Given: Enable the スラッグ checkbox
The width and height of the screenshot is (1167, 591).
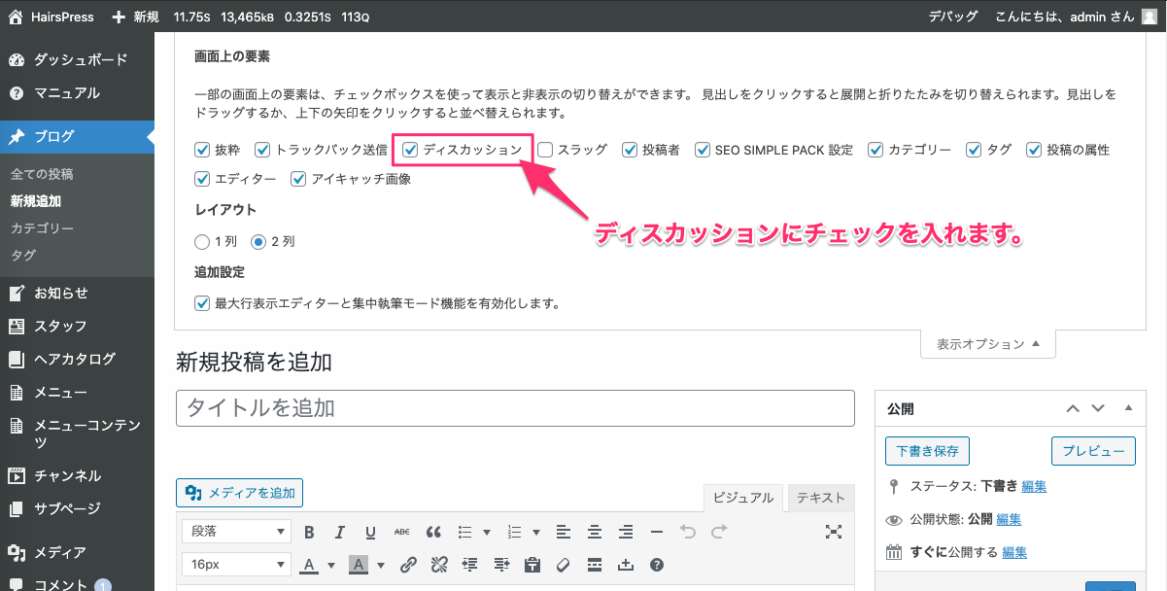Looking at the screenshot, I should click(x=545, y=150).
